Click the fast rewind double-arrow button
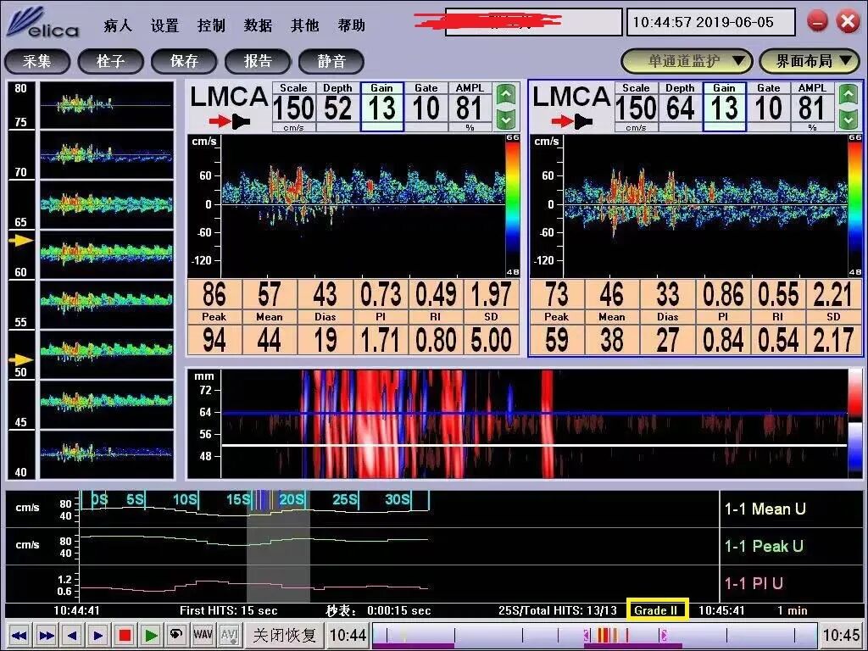This screenshot has width=868, height=651. click(x=19, y=635)
